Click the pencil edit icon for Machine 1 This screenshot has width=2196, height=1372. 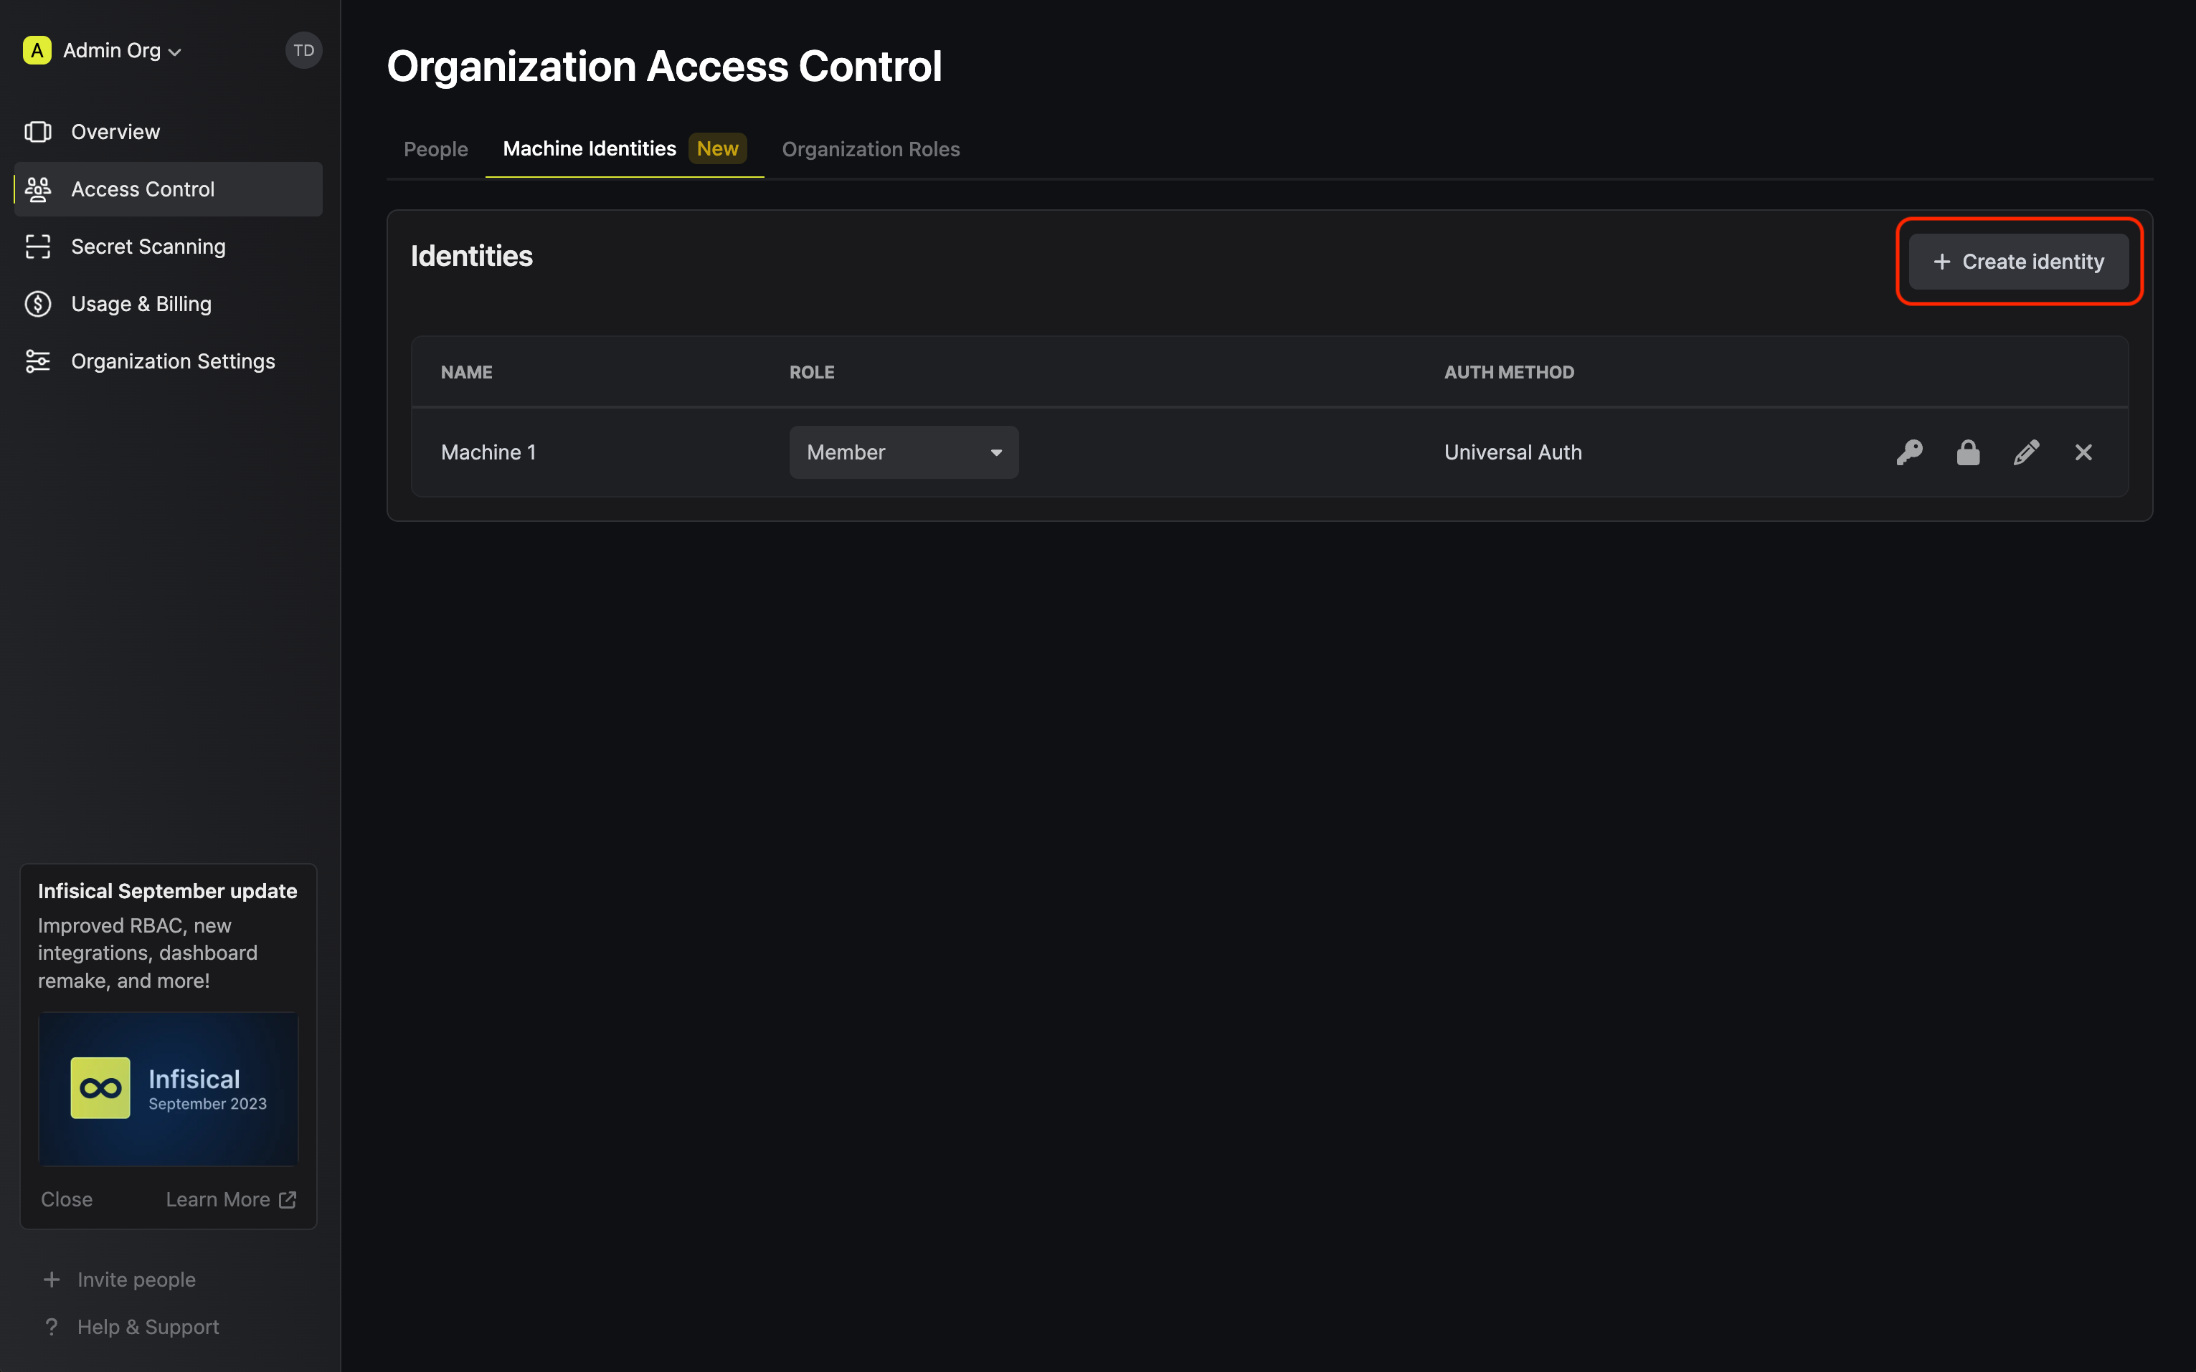[2025, 452]
